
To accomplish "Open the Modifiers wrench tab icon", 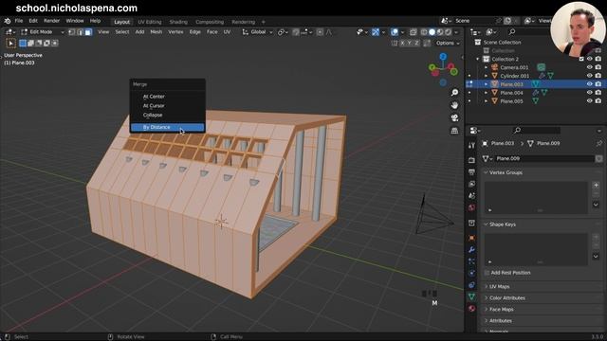I will [x=471, y=250].
